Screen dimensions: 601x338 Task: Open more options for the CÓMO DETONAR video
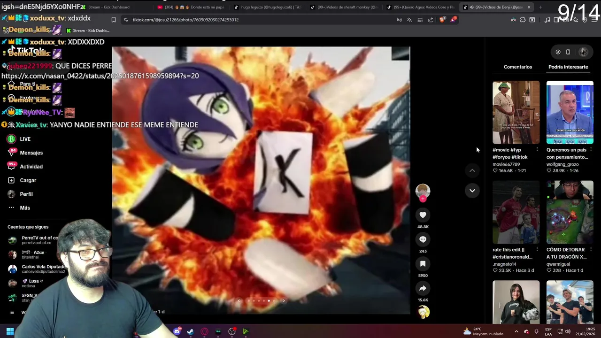click(591, 250)
